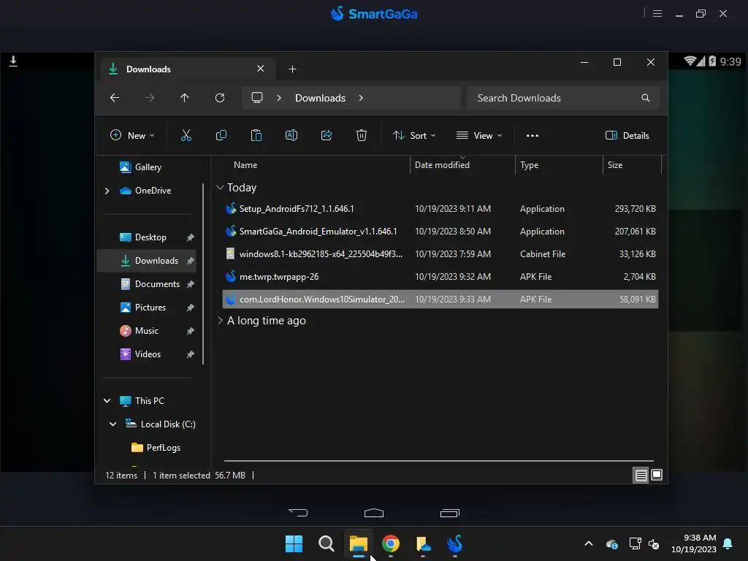748x561 pixels.
Task: Select com.LordHonor.Windows10Simulator APK file
Action: coord(440,299)
